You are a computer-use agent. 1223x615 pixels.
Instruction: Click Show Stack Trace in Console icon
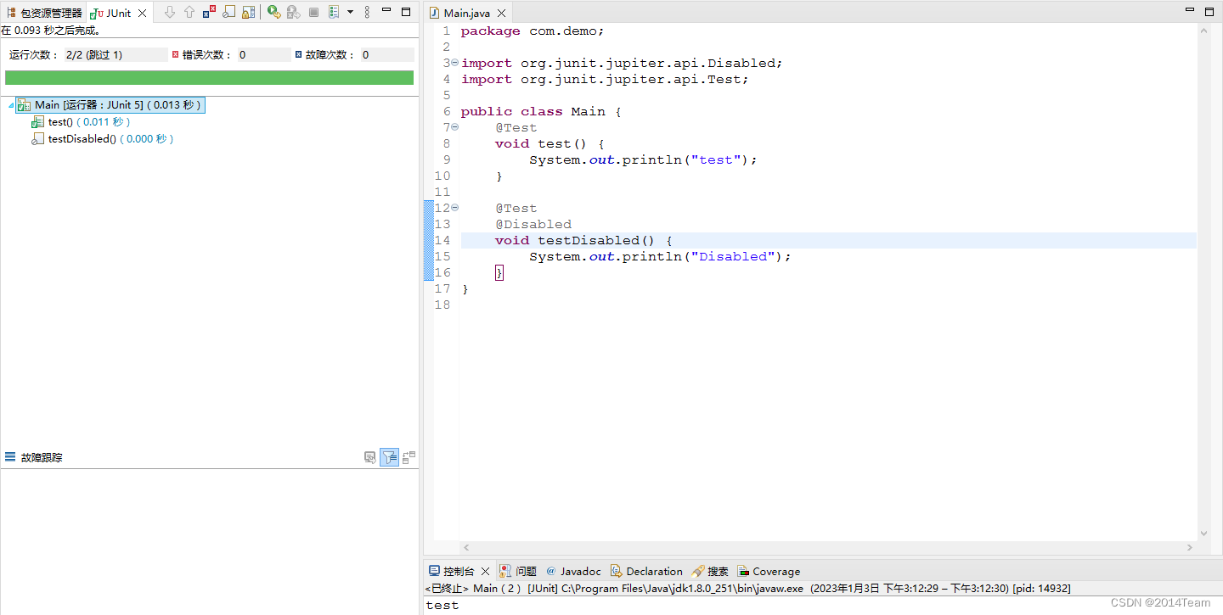click(x=370, y=457)
